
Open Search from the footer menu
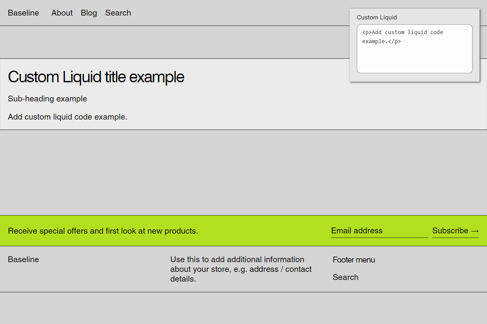point(345,277)
